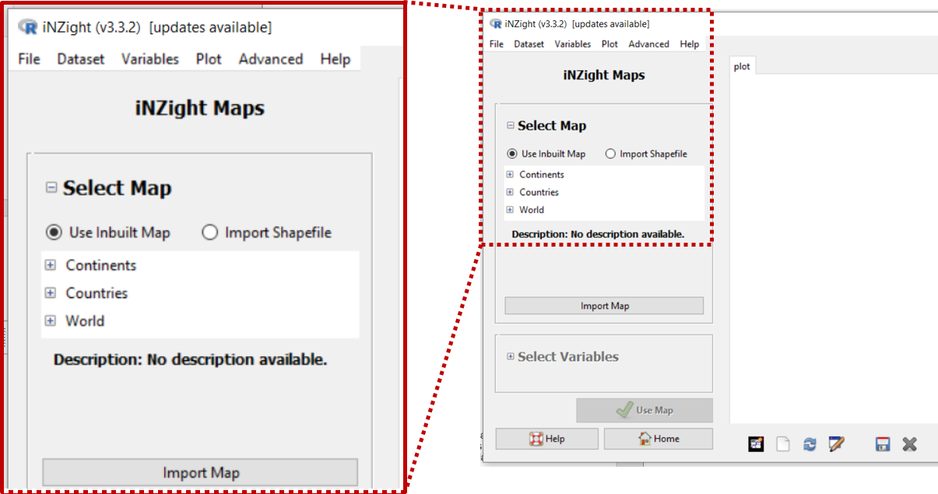Switch to the plot tab
938x494 pixels.
742,66
